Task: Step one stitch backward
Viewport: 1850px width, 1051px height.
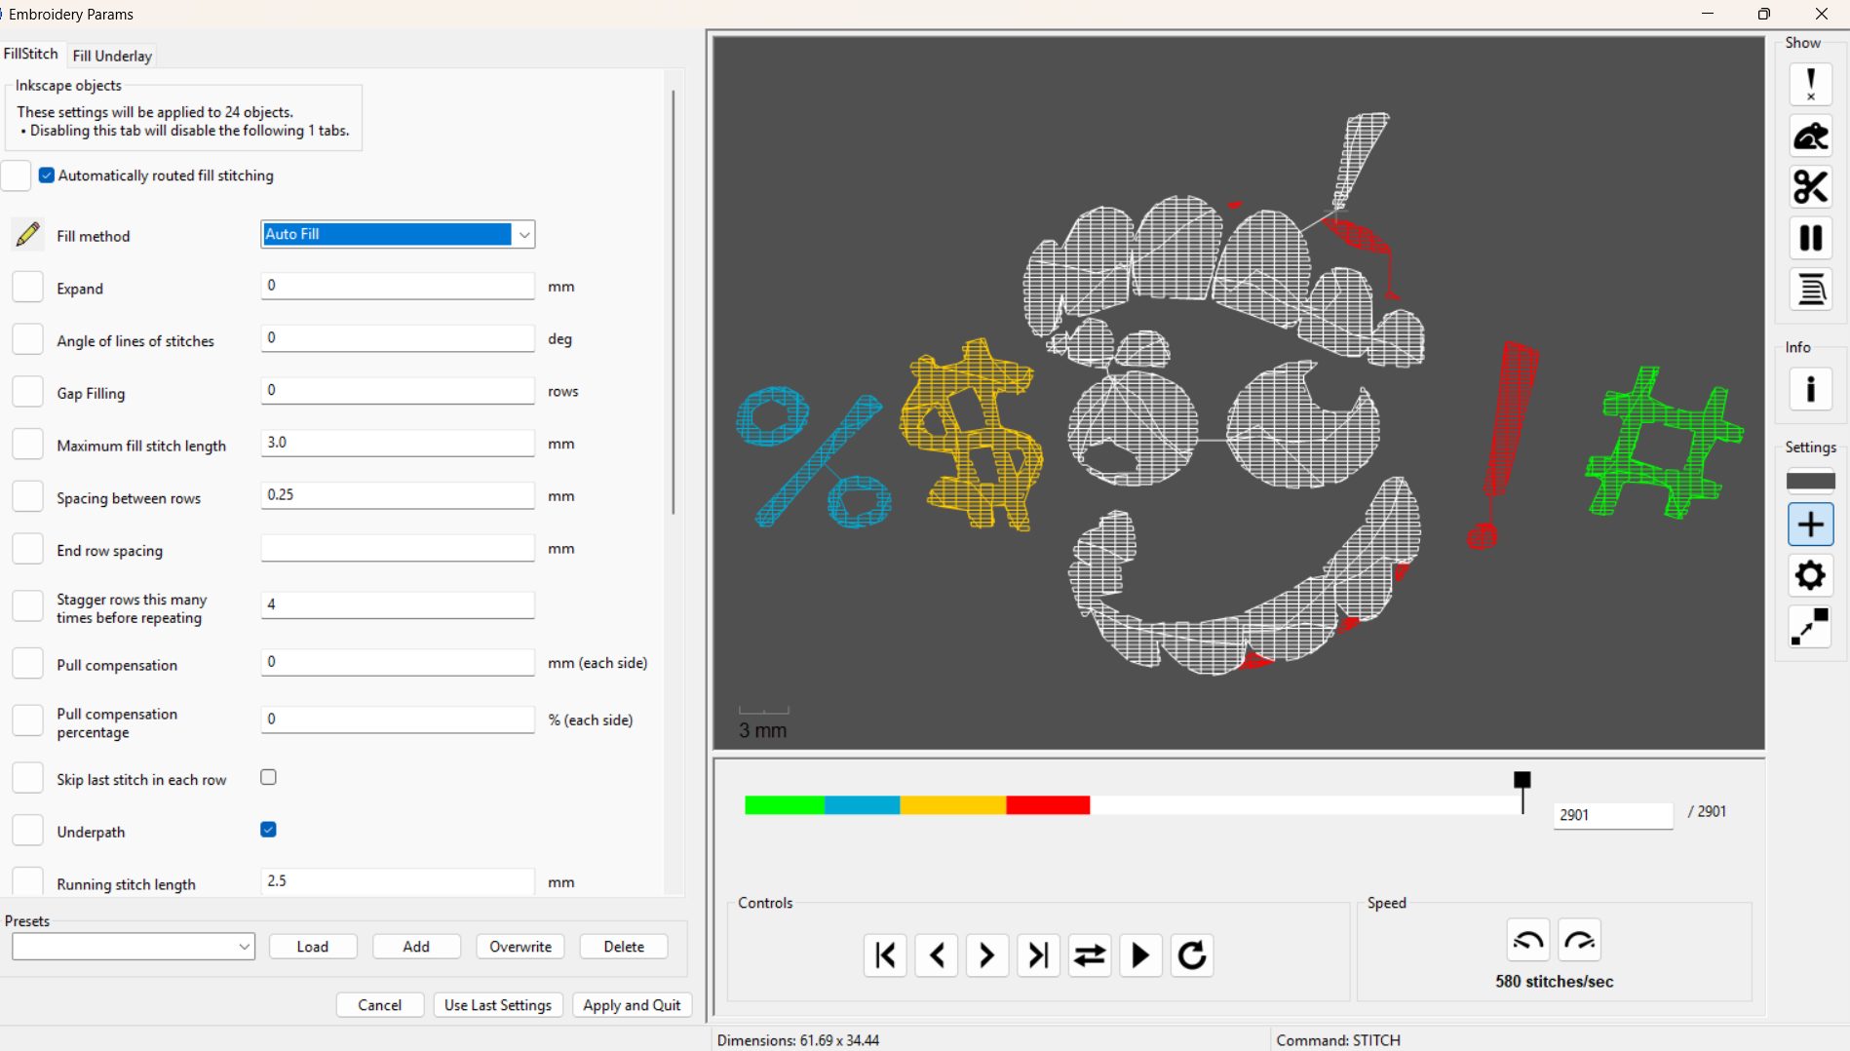Action: [937, 954]
